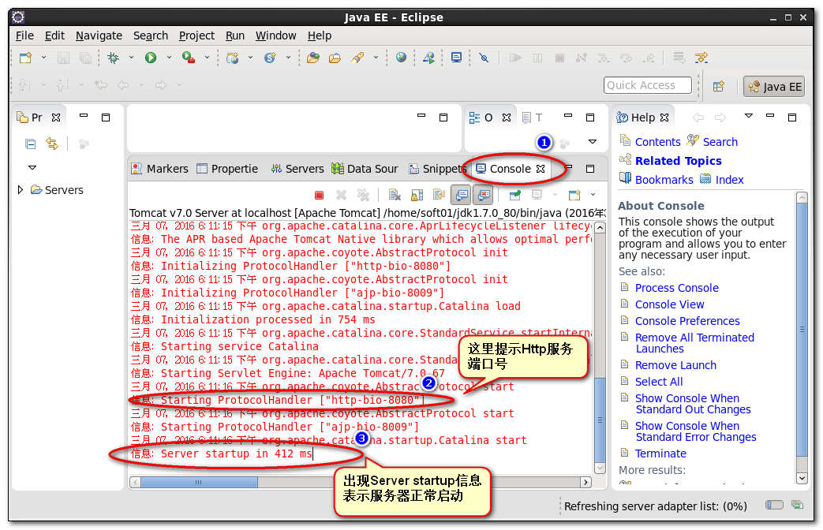
Task: Click the launch-on-server toolbar icon
Action: click(x=428, y=58)
